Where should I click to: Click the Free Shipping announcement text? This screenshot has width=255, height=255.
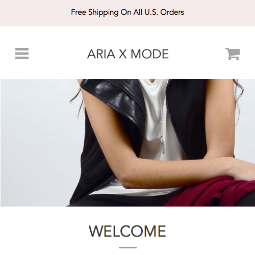127,12
